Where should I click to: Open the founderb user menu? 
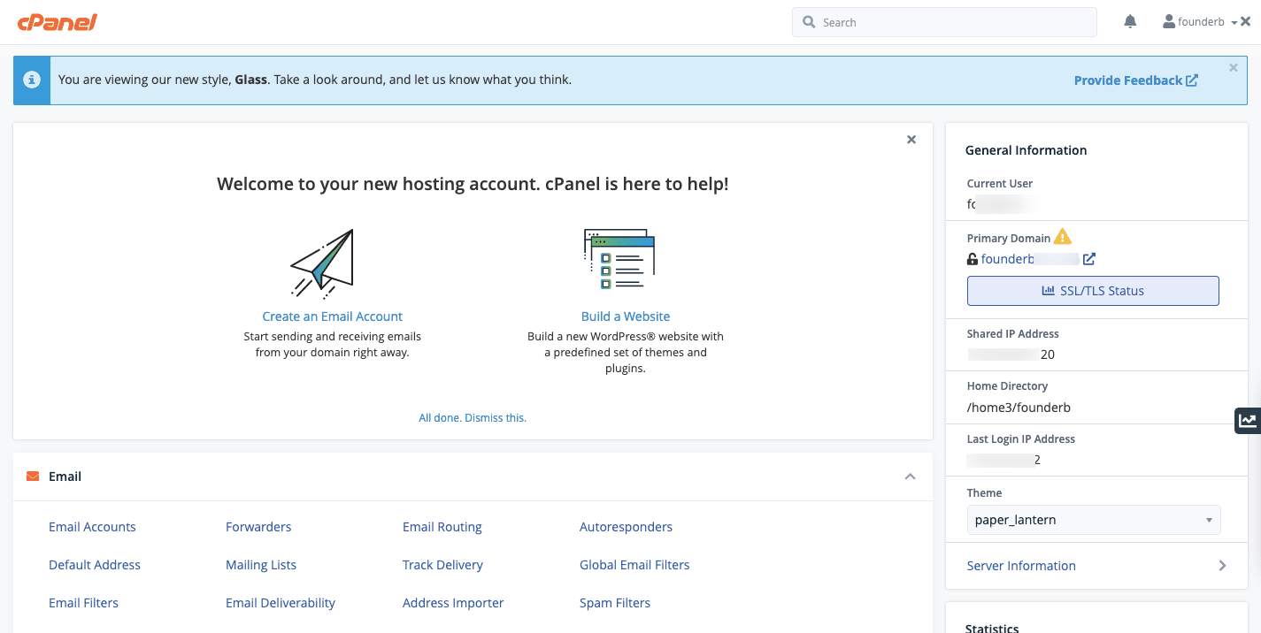pyautogui.click(x=1200, y=22)
